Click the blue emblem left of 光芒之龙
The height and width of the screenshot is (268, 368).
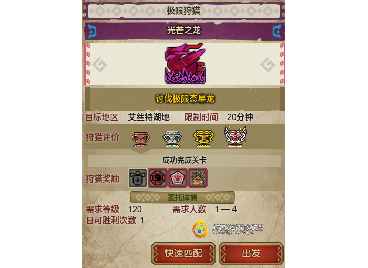(x=92, y=31)
